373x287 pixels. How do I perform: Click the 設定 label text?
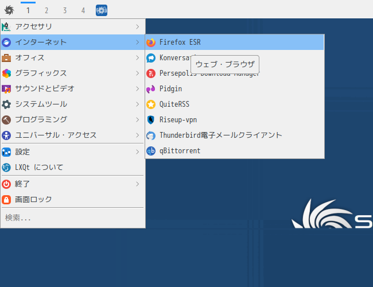22,152
